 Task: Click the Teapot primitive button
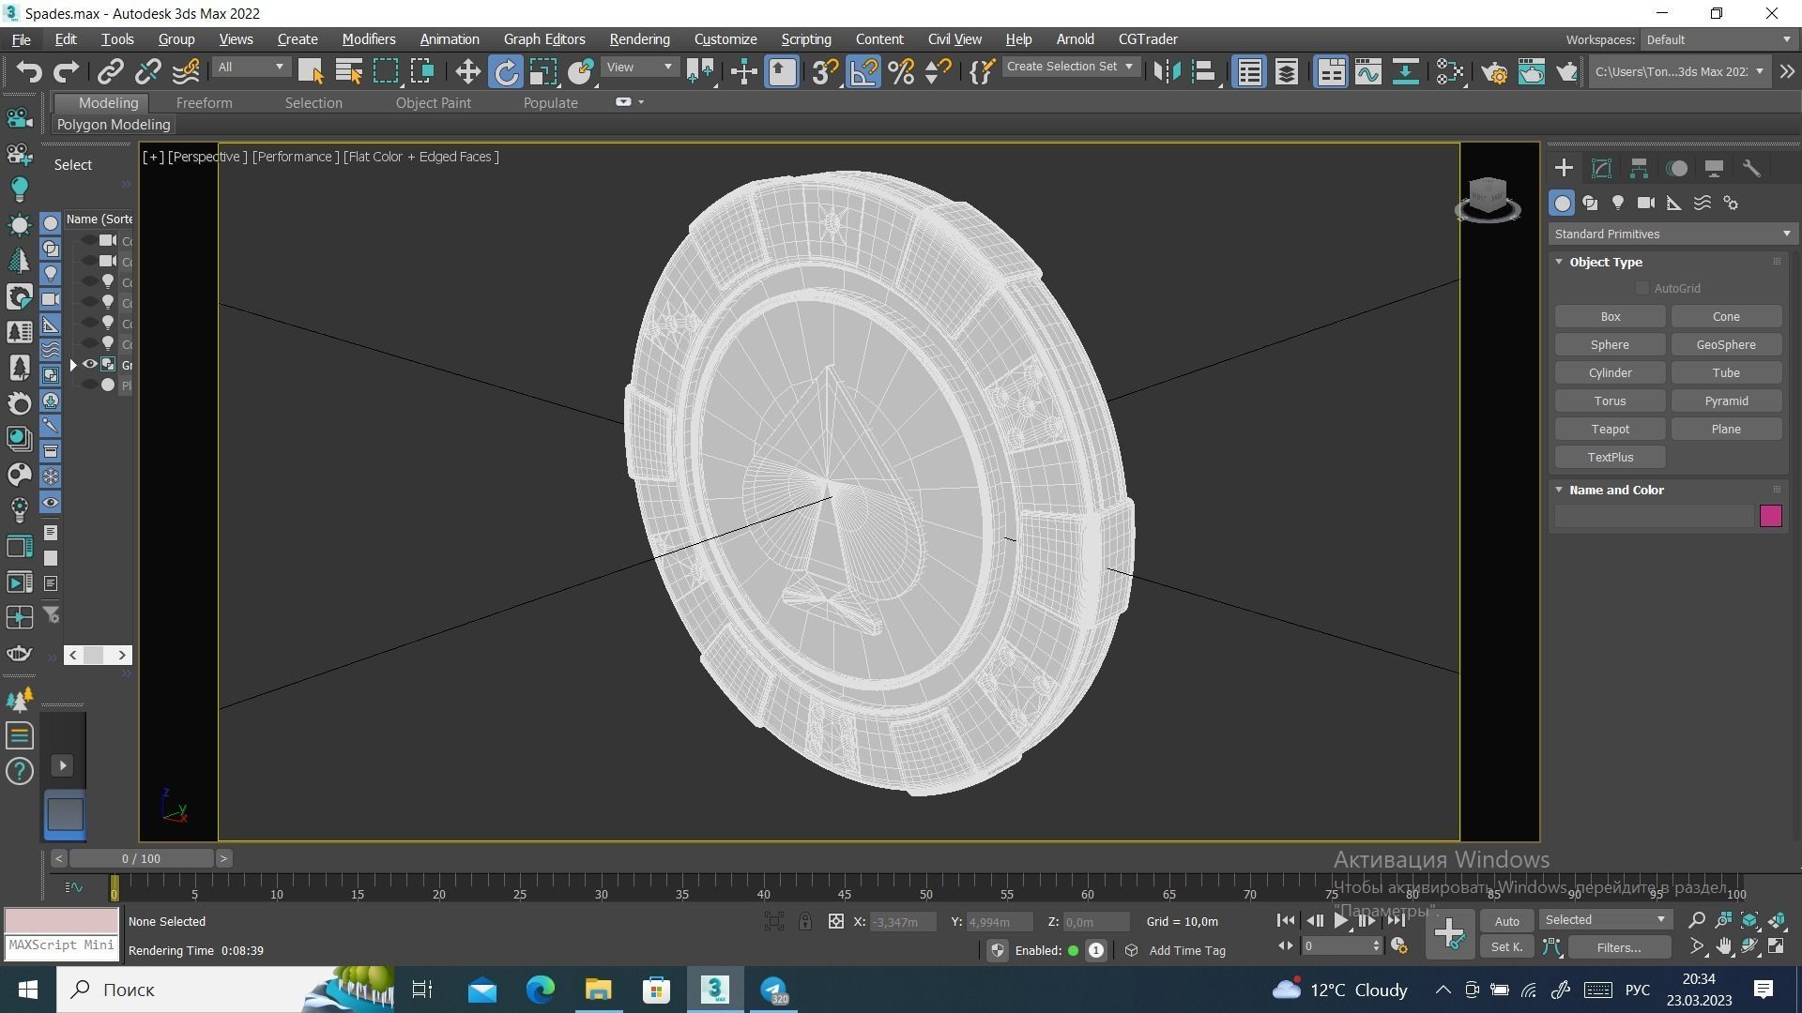pyautogui.click(x=1610, y=430)
